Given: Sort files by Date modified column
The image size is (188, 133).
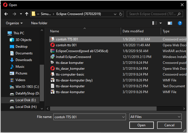Looking at the screenshot, I should tap(133, 31).
